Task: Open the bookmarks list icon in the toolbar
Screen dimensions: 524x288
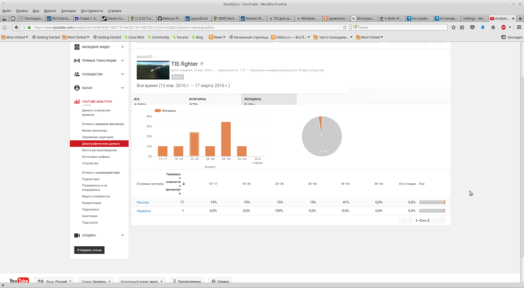Action: (462, 27)
